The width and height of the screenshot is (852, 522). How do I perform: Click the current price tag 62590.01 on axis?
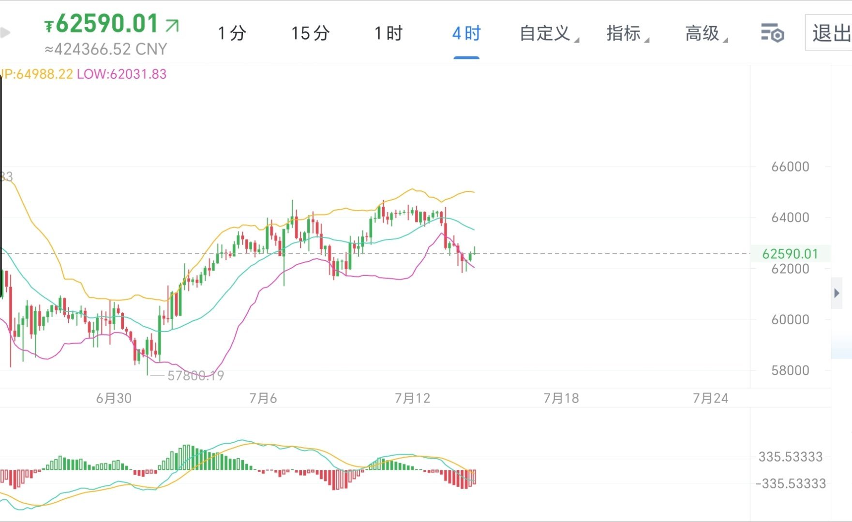(790, 254)
